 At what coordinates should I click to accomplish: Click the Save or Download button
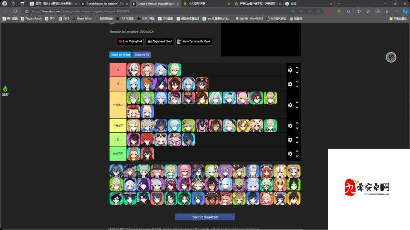pyautogui.click(x=205, y=217)
